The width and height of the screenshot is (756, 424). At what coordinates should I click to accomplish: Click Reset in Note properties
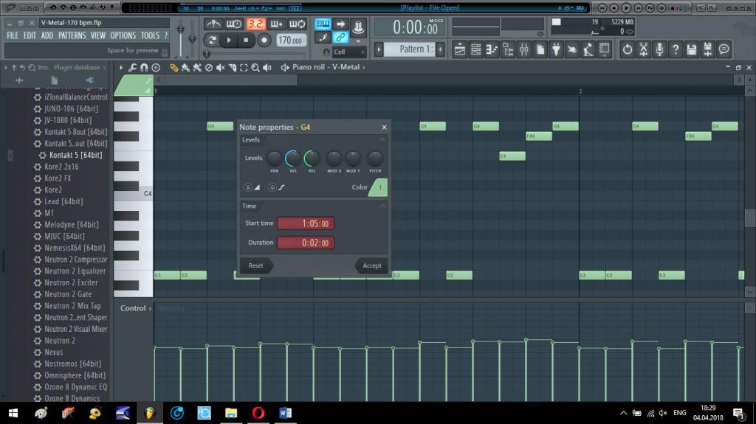click(256, 265)
